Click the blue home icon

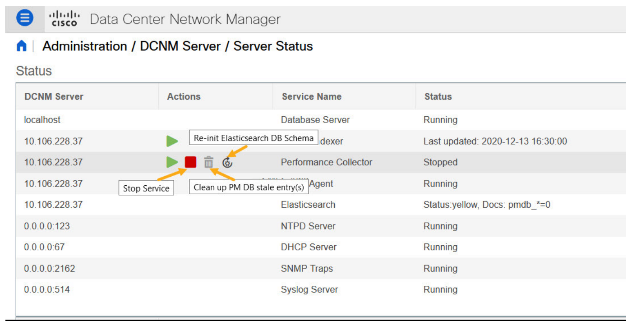(21, 46)
